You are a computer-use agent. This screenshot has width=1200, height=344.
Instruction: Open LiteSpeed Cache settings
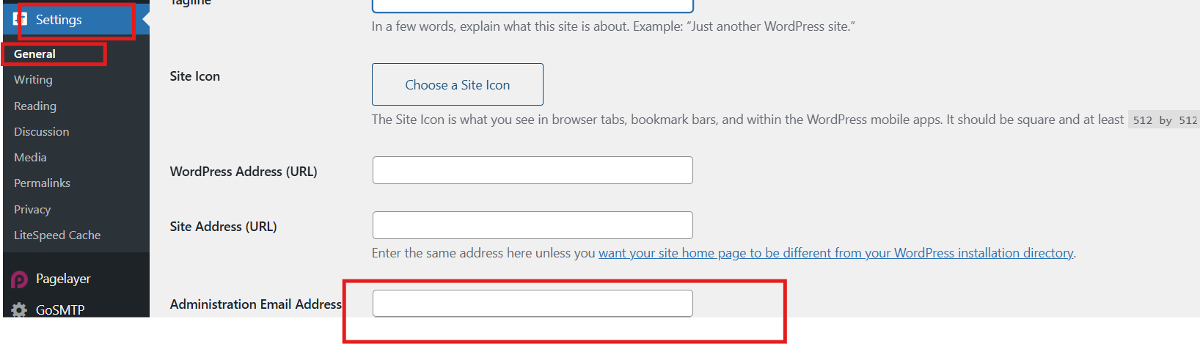click(57, 235)
